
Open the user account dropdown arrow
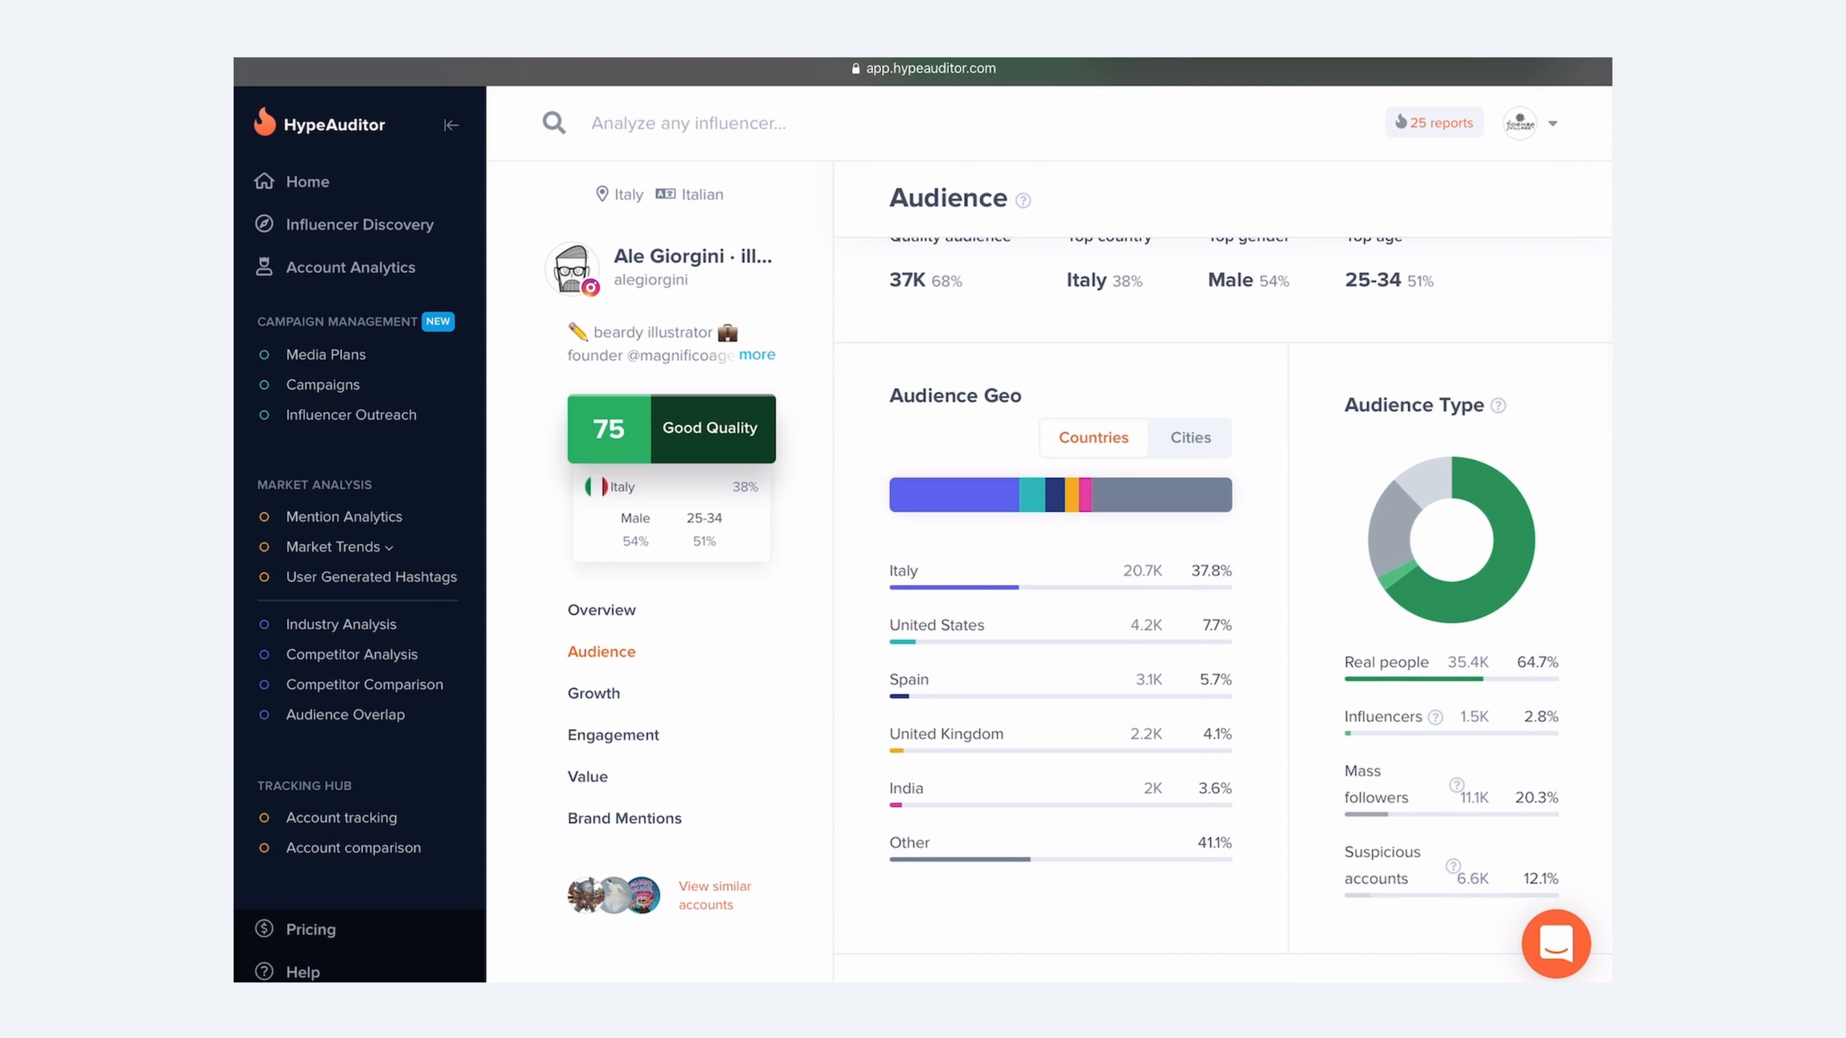click(x=1552, y=123)
